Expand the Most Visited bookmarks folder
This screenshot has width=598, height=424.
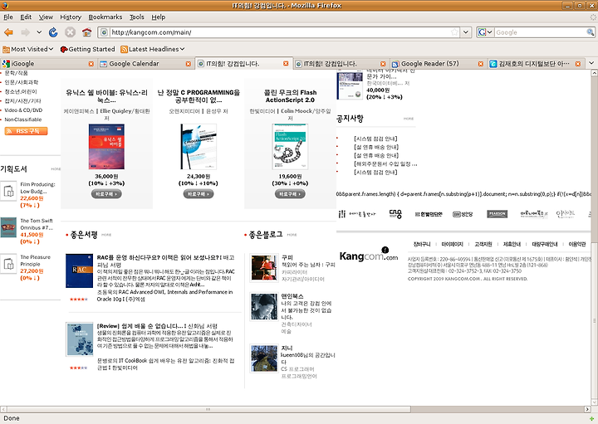[28, 49]
